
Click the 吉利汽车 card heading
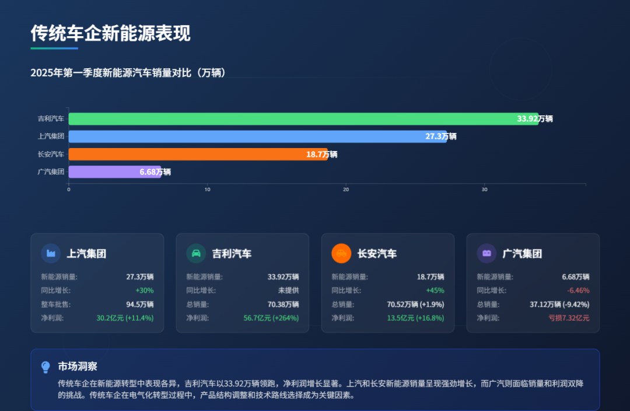tap(232, 254)
